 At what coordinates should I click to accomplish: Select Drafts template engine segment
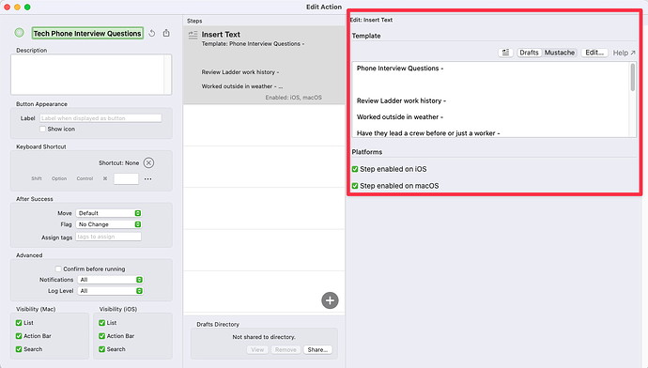click(529, 53)
